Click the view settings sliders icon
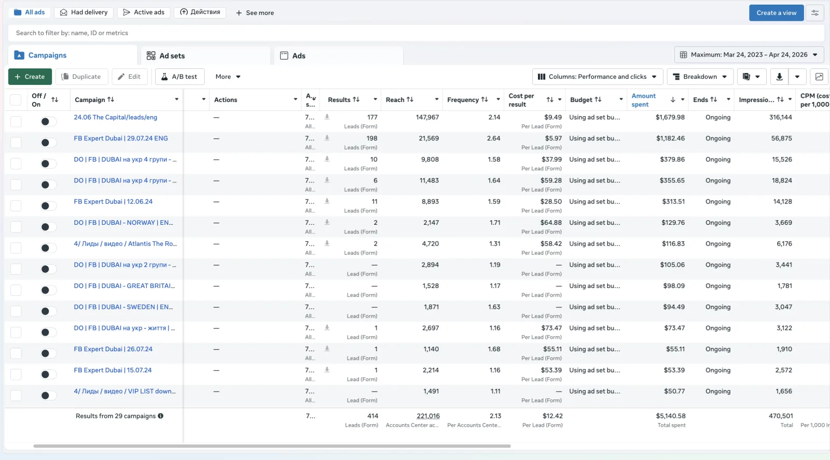Image resolution: width=830 pixels, height=460 pixels. tap(815, 13)
